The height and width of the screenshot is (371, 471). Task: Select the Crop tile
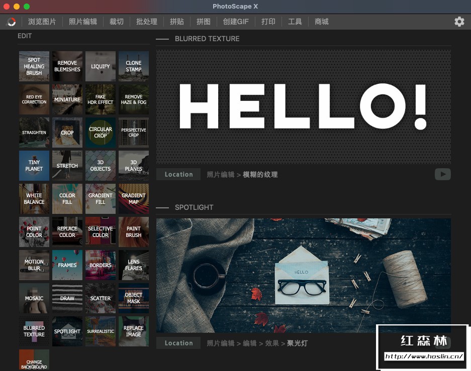[67, 133]
